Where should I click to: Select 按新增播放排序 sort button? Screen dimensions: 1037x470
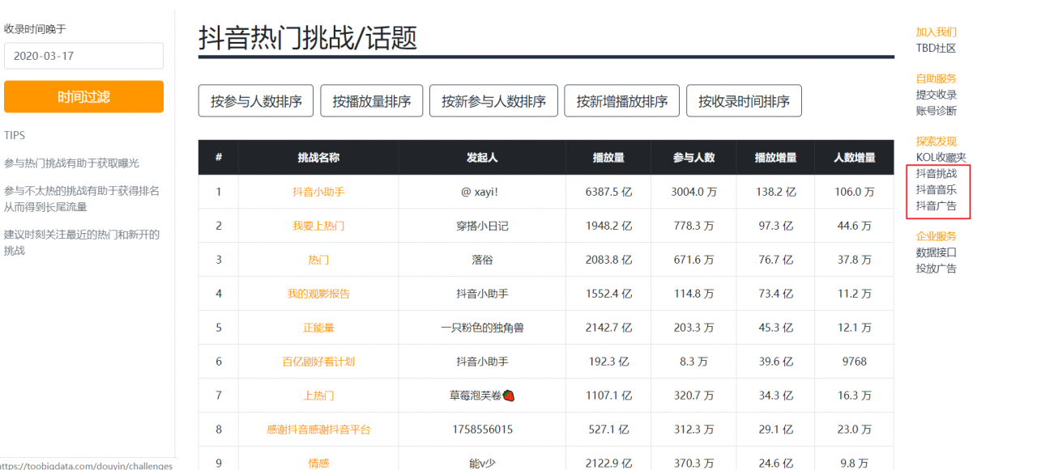(622, 101)
